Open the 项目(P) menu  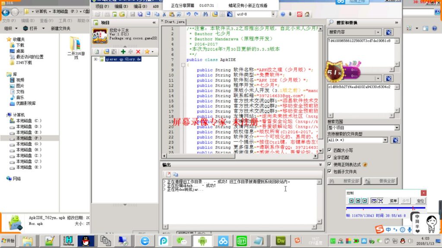102,6
